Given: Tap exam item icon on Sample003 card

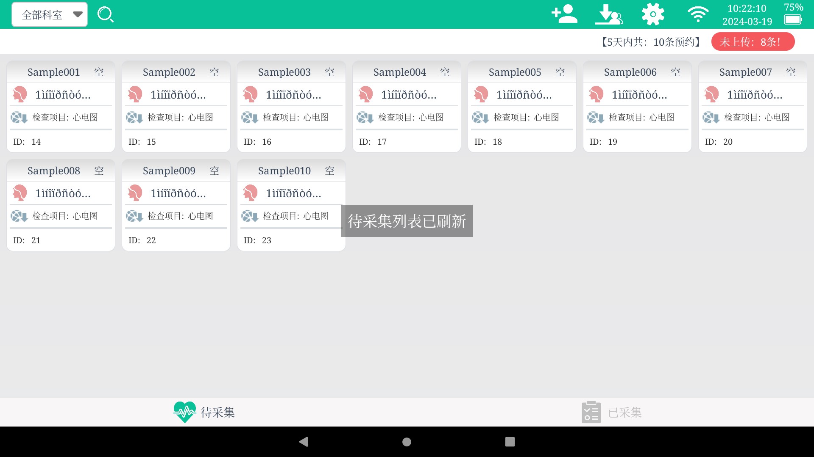Looking at the screenshot, I should (x=250, y=118).
